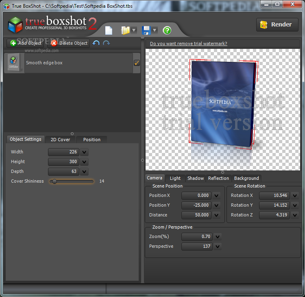Image resolution: width=305 pixels, height=297 pixels.
Task: Click the Save project floppy disk icon
Action: pos(146,31)
